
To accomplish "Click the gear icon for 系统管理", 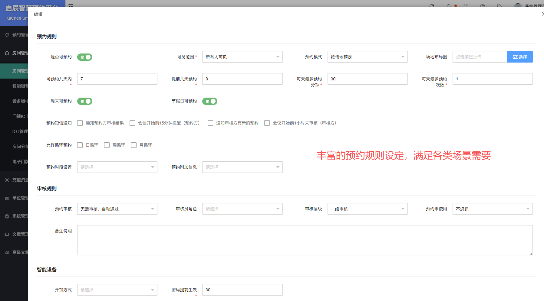I will tap(7, 216).
